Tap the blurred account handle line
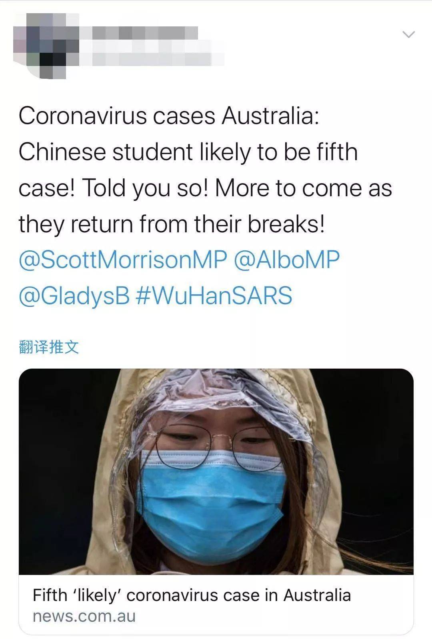The height and width of the screenshot is (639, 432). (x=158, y=59)
